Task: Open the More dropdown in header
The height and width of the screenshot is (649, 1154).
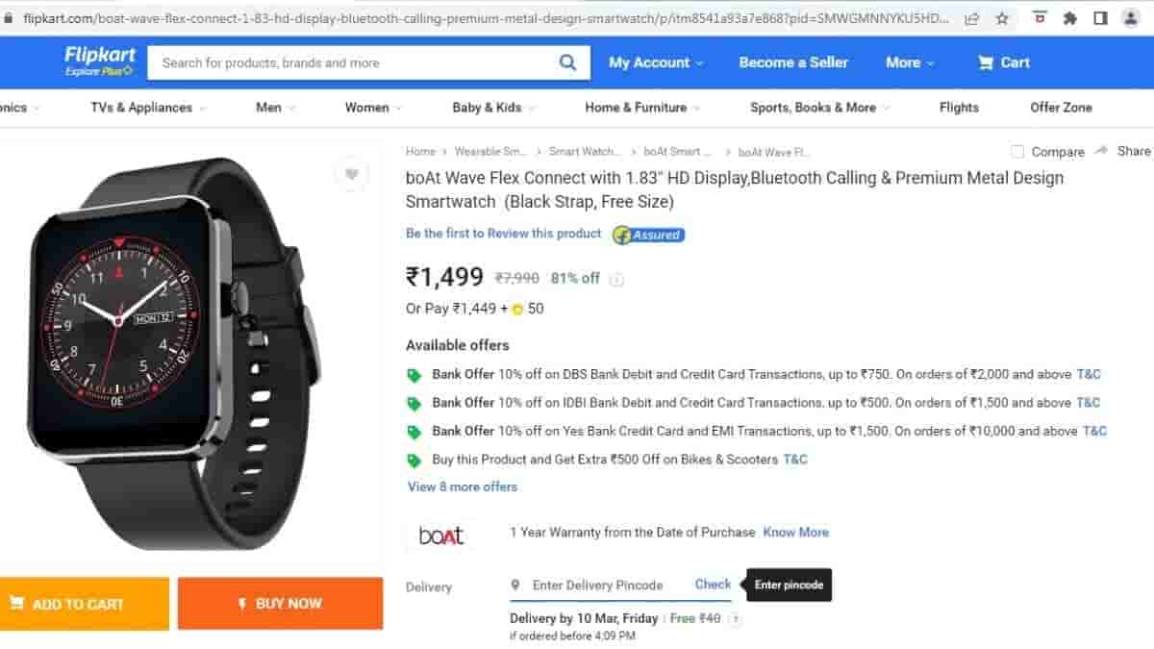Action: pyautogui.click(x=910, y=62)
